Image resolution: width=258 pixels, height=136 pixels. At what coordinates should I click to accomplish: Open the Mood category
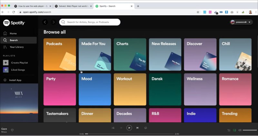(95, 89)
